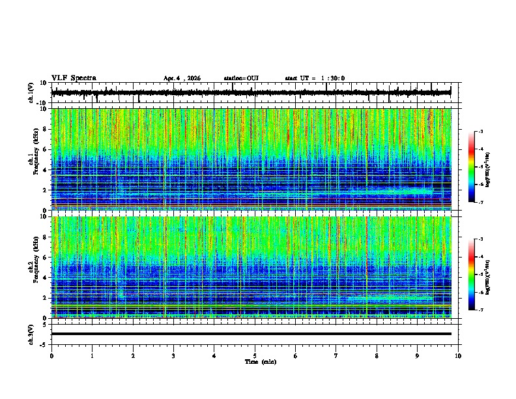Click time axis tick label 1

(92, 356)
